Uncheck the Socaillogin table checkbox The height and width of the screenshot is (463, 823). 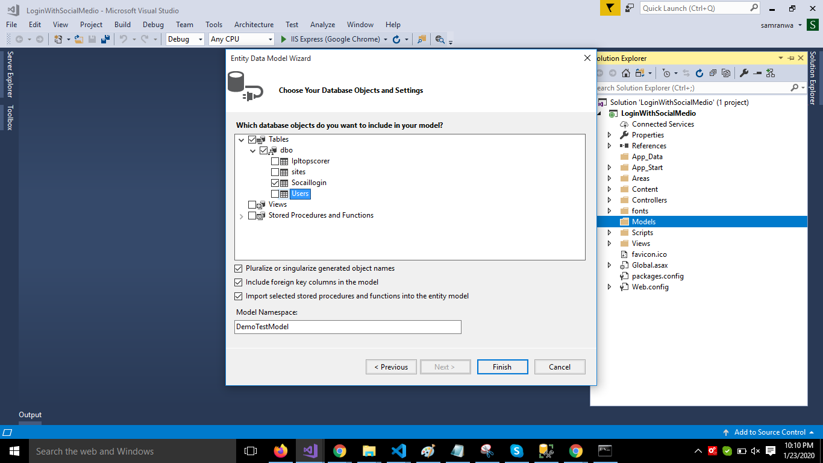point(275,183)
